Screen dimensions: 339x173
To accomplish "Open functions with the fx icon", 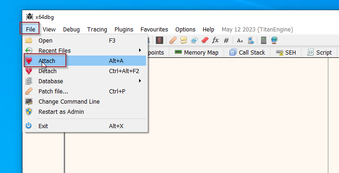I will (x=215, y=40).
